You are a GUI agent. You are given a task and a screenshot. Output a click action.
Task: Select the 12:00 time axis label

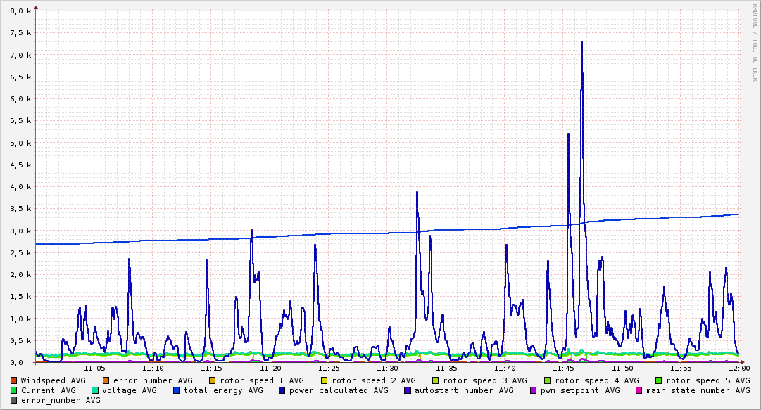(738, 368)
